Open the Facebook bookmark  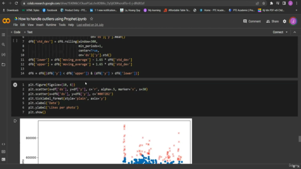pos(50,10)
